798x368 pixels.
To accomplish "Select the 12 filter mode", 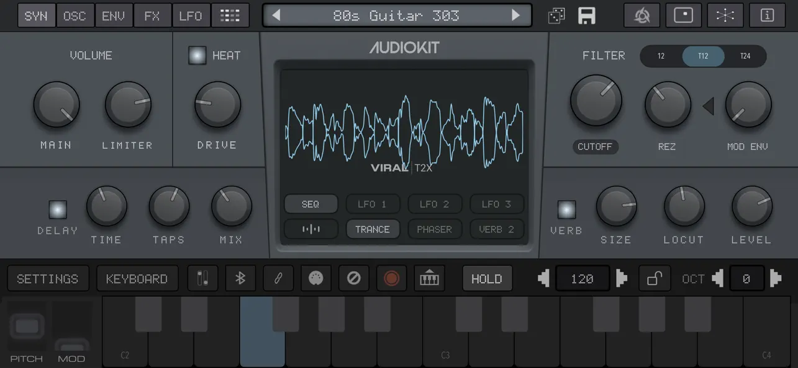I will click(x=661, y=56).
